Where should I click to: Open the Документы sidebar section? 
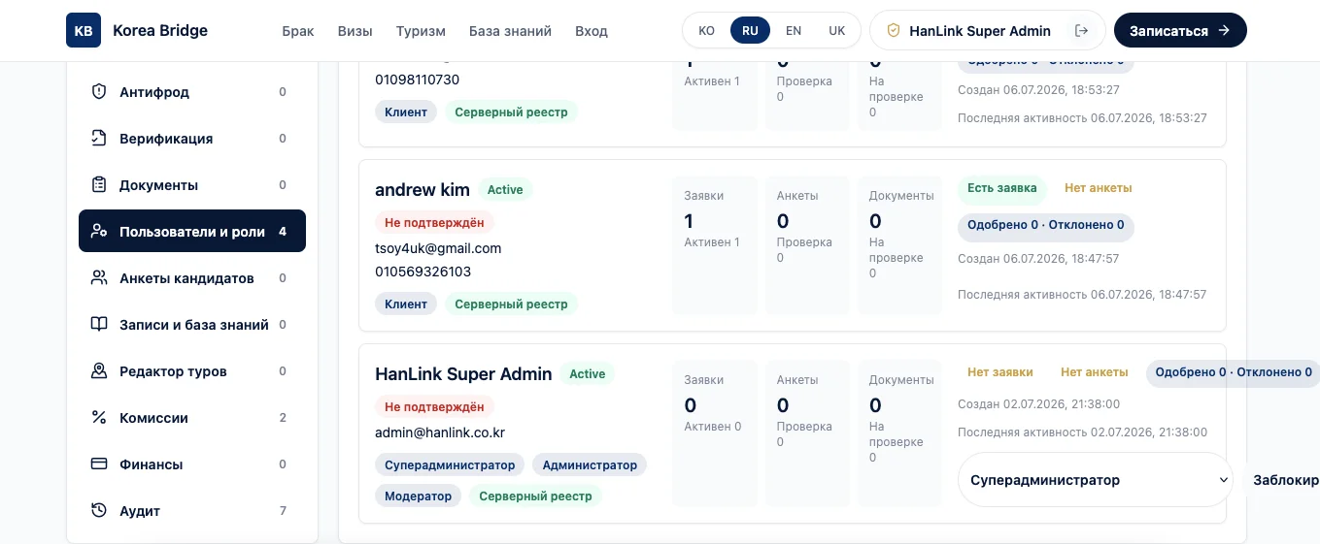pos(192,185)
